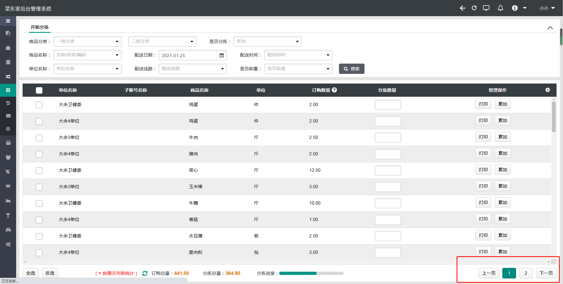
Task: Click the 搜索 button
Action: point(352,69)
